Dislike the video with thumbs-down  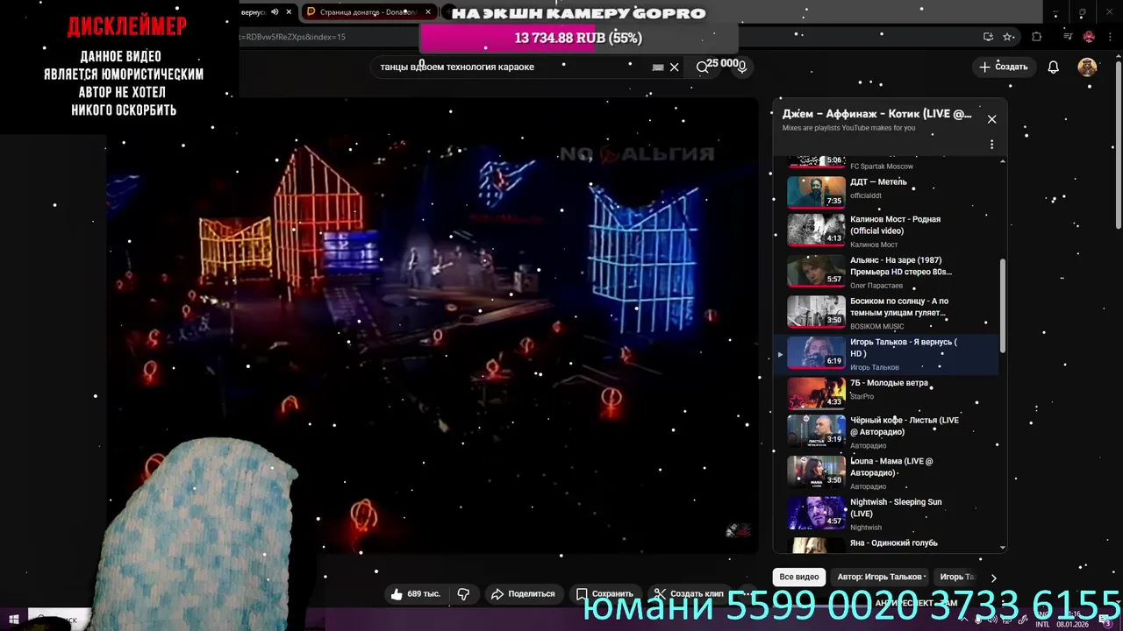pos(463,594)
